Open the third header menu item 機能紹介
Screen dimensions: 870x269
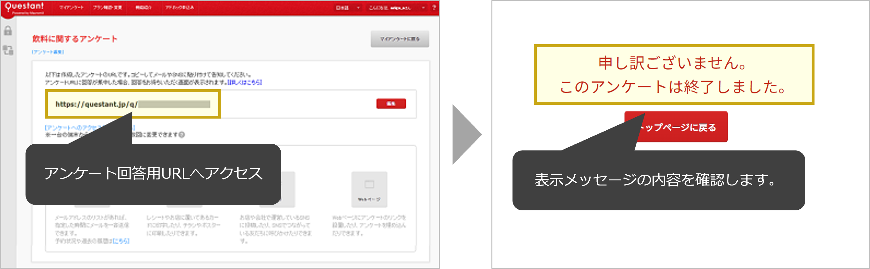pos(143,7)
